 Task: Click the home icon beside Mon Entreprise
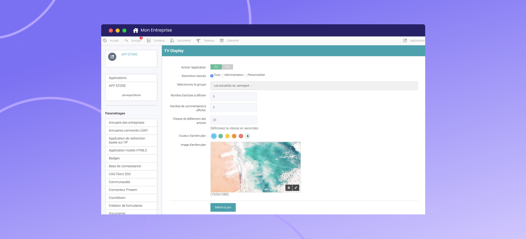pyautogui.click(x=135, y=30)
